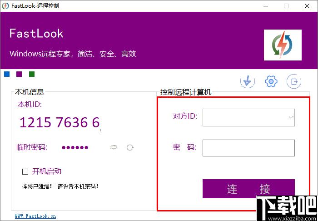318x221 pixels.
Task: Click the FastLook lightning logo
Action: point(283,45)
